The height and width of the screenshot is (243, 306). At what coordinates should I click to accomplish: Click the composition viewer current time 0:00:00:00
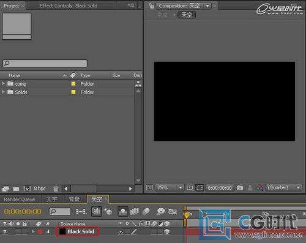point(220,188)
